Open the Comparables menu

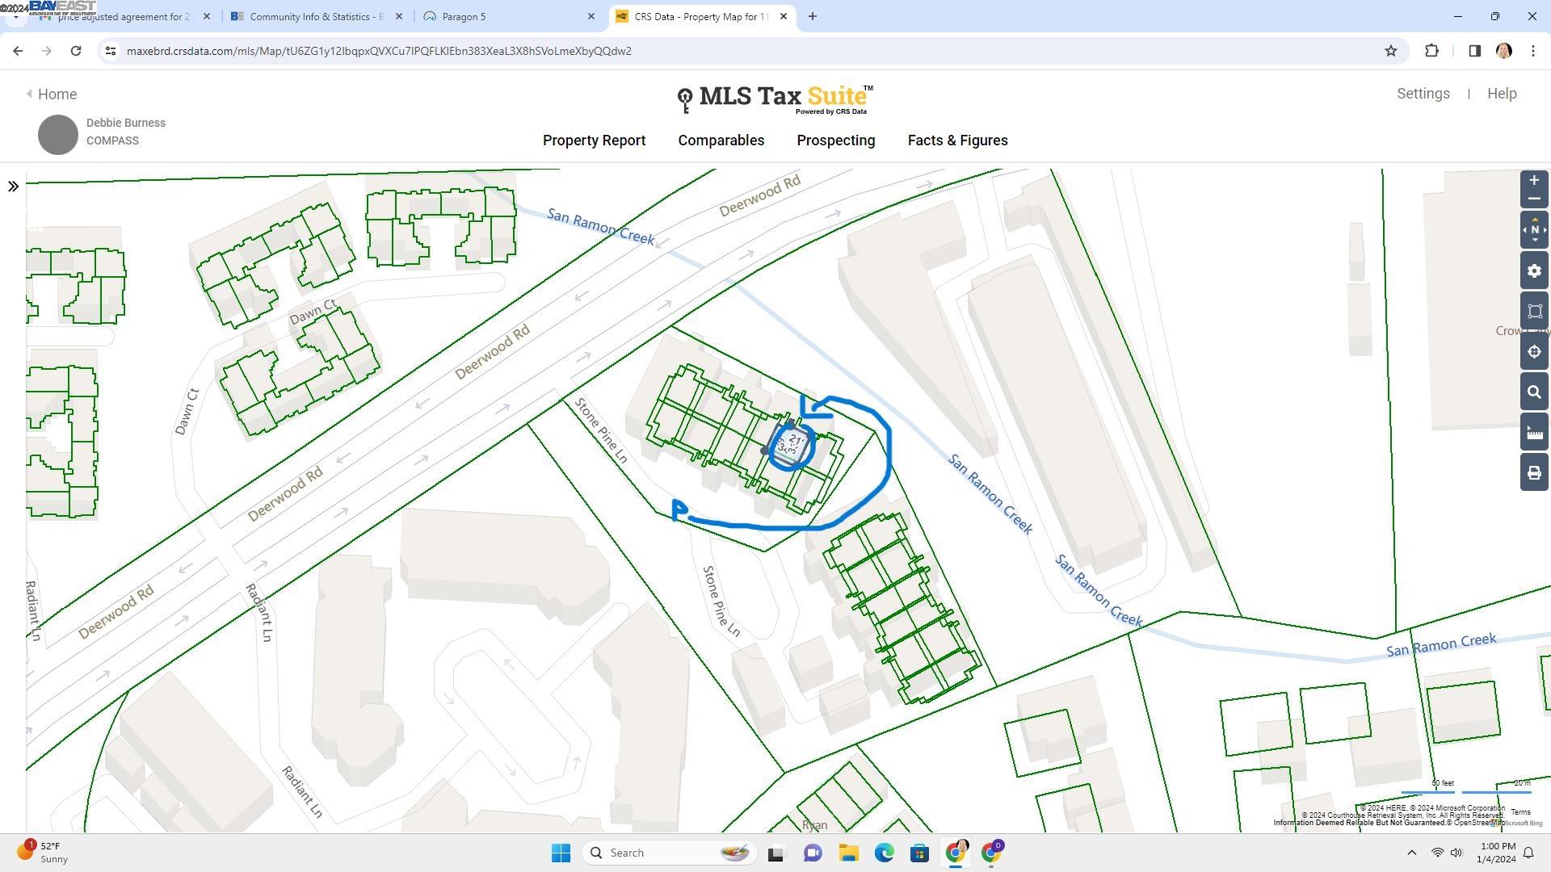click(721, 140)
